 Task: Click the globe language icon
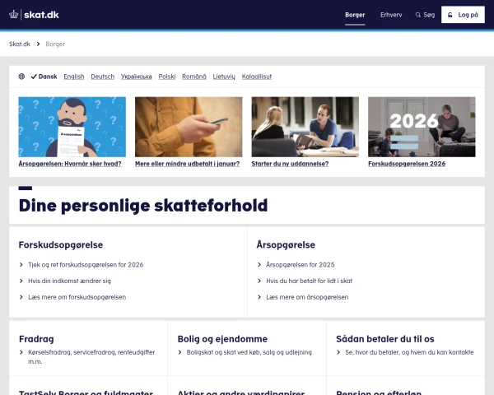(x=21, y=77)
